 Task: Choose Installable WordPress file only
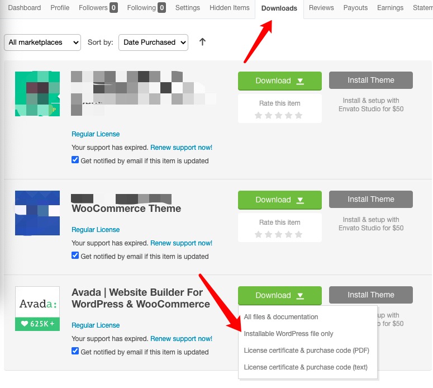(289, 334)
